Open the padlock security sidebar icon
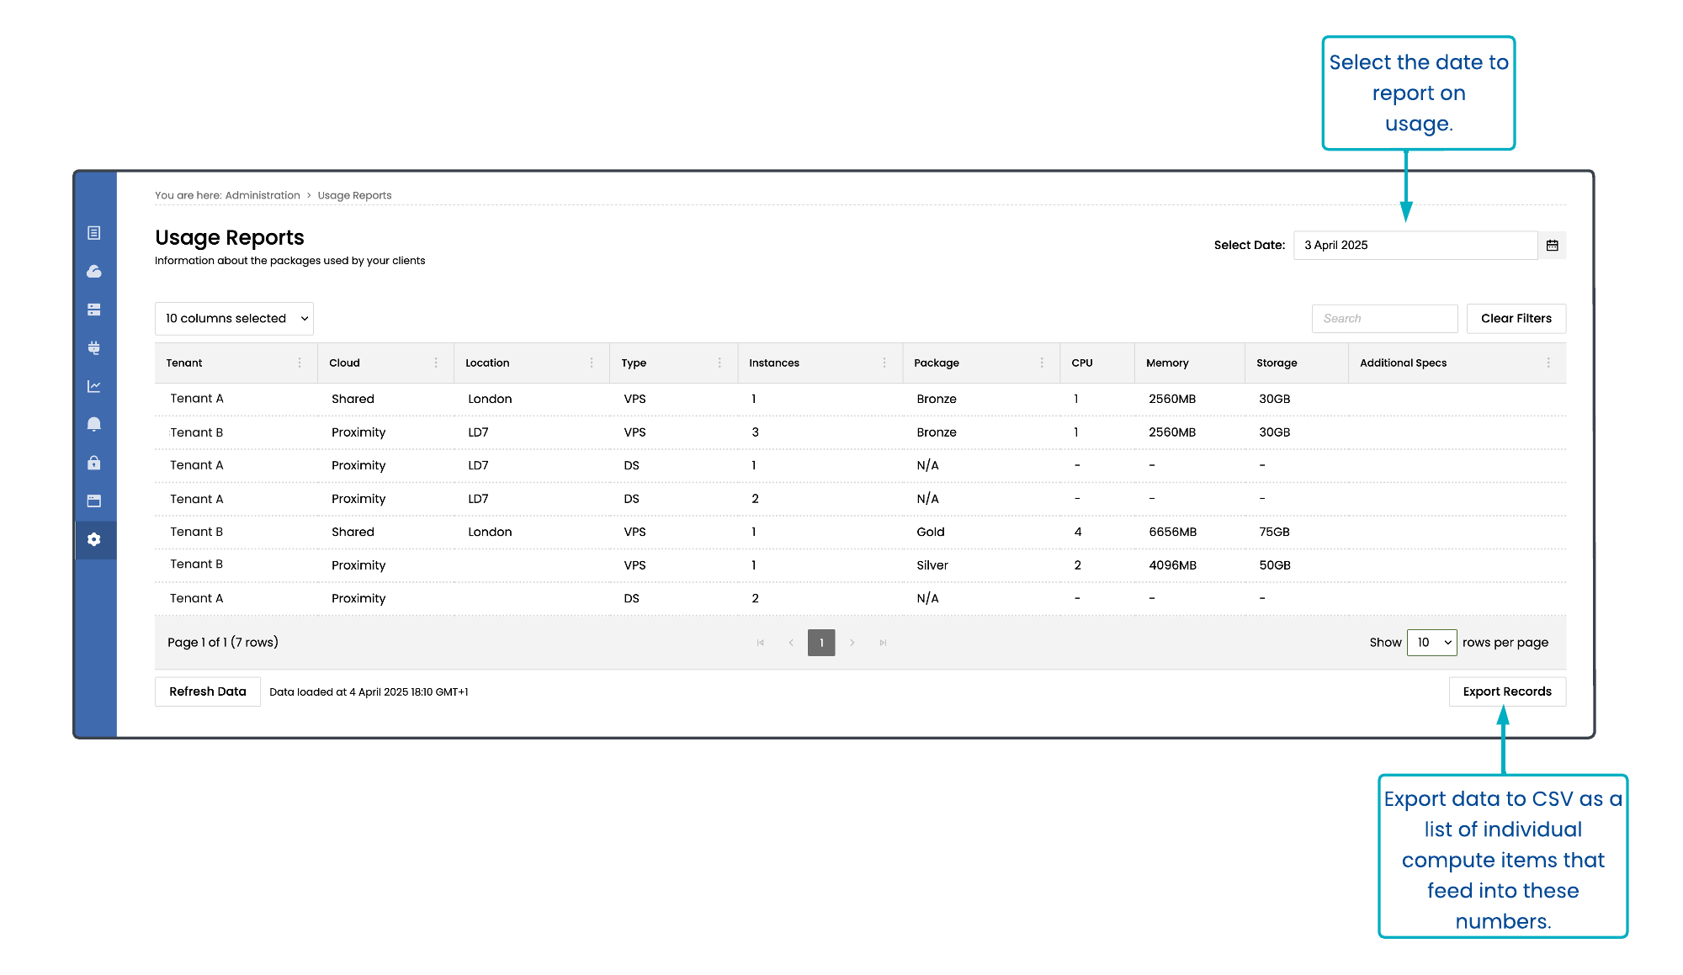1683x975 pixels. (94, 463)
